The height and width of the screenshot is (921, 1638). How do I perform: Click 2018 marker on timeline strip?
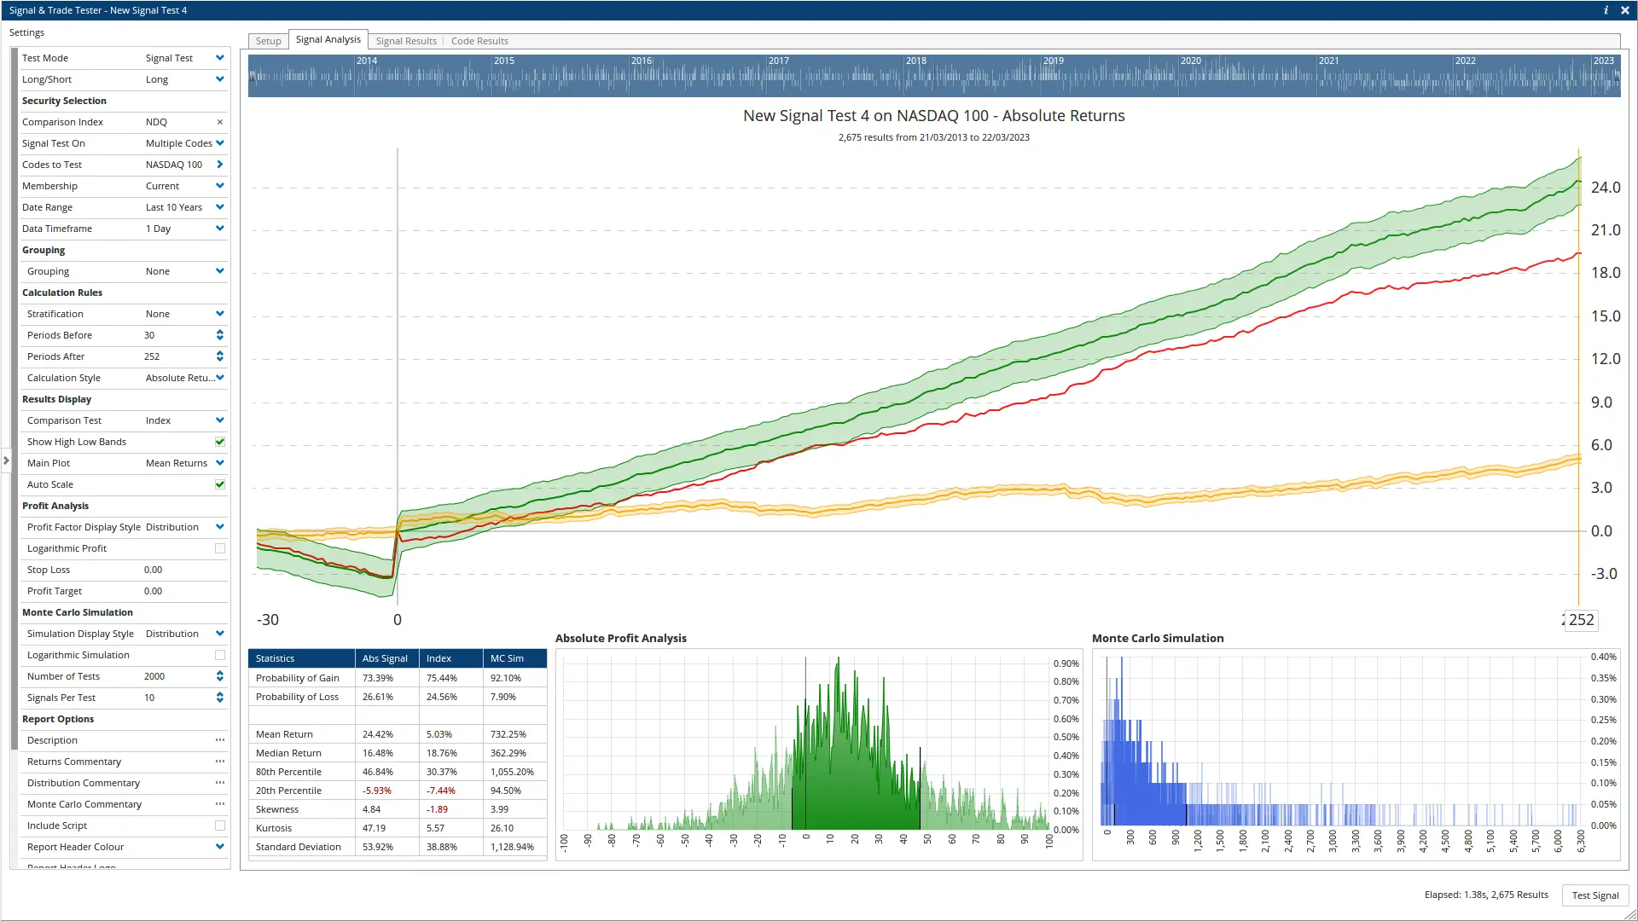pyautogui.click(x=915, y=61)
